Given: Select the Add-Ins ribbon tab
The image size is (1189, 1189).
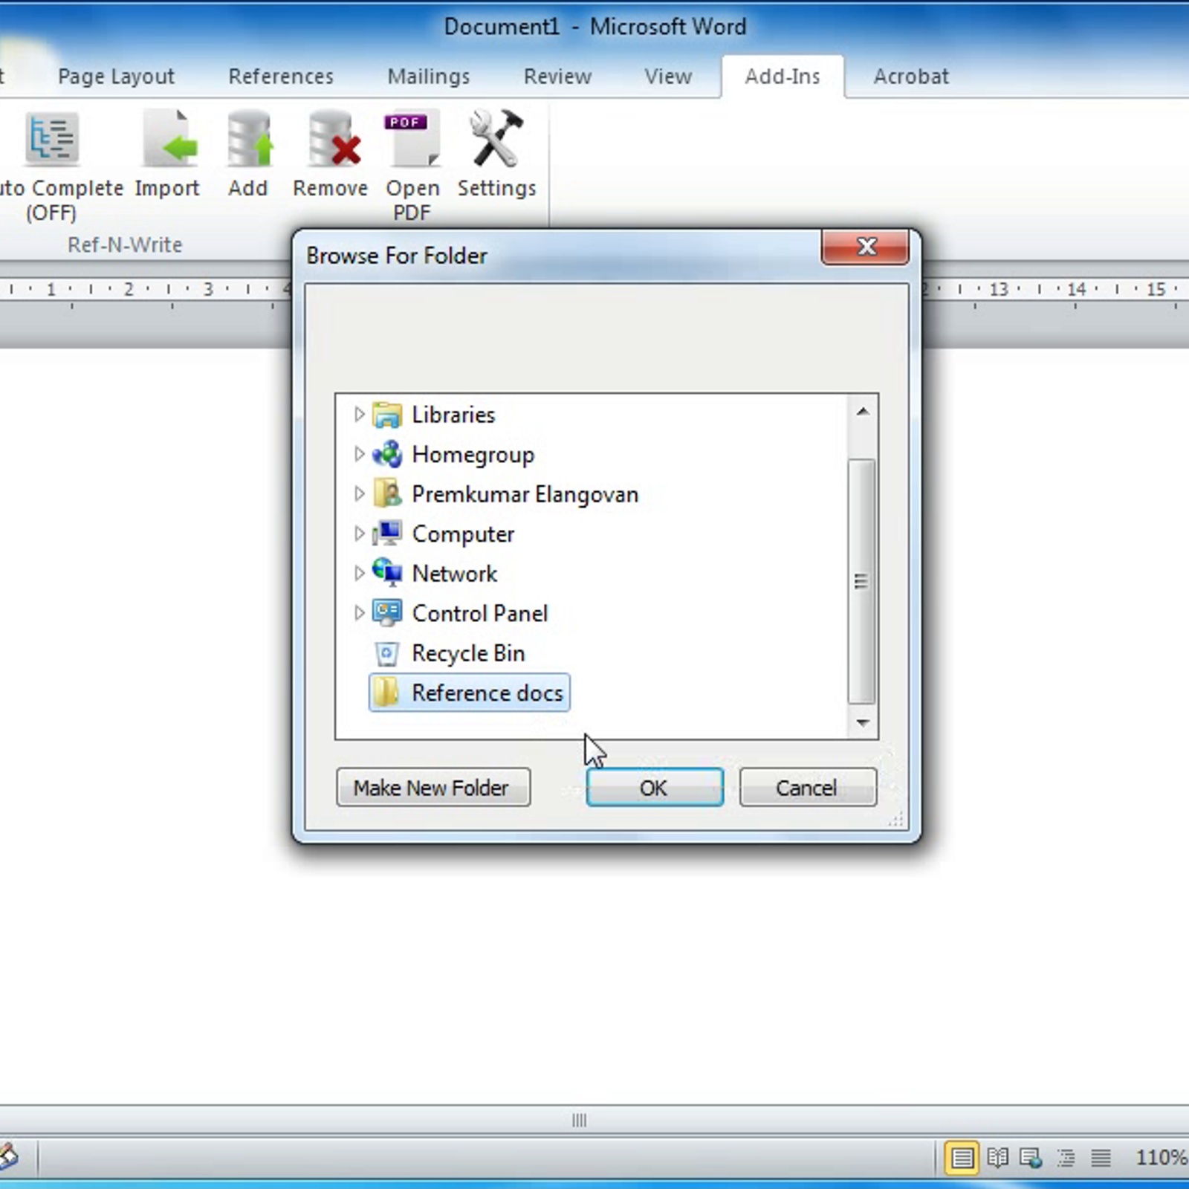Looking at the screenshot, I should 783,77.
